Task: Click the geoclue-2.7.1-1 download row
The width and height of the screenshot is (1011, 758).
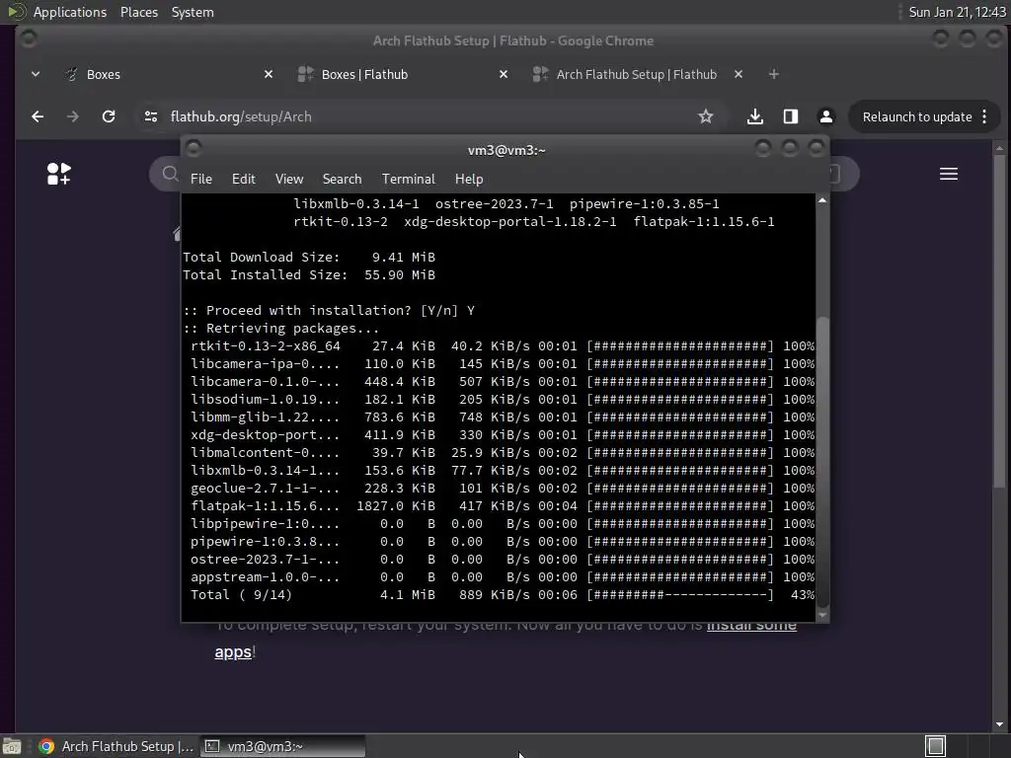Action: 503,489
